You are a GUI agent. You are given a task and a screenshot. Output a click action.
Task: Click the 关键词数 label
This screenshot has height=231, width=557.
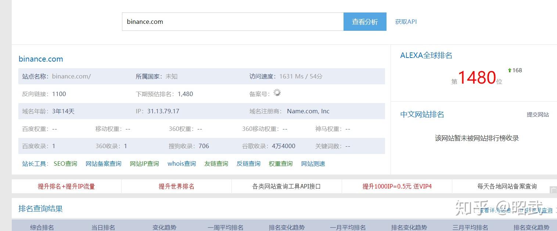click(x=328, y=146)
